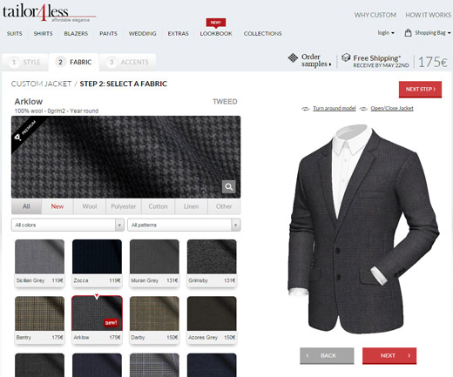Image resolution: width=453 pixels, height=377 pixels.
Task: Filter fabrics by Other
Action: pyautogui.click(x=224, y=206)
